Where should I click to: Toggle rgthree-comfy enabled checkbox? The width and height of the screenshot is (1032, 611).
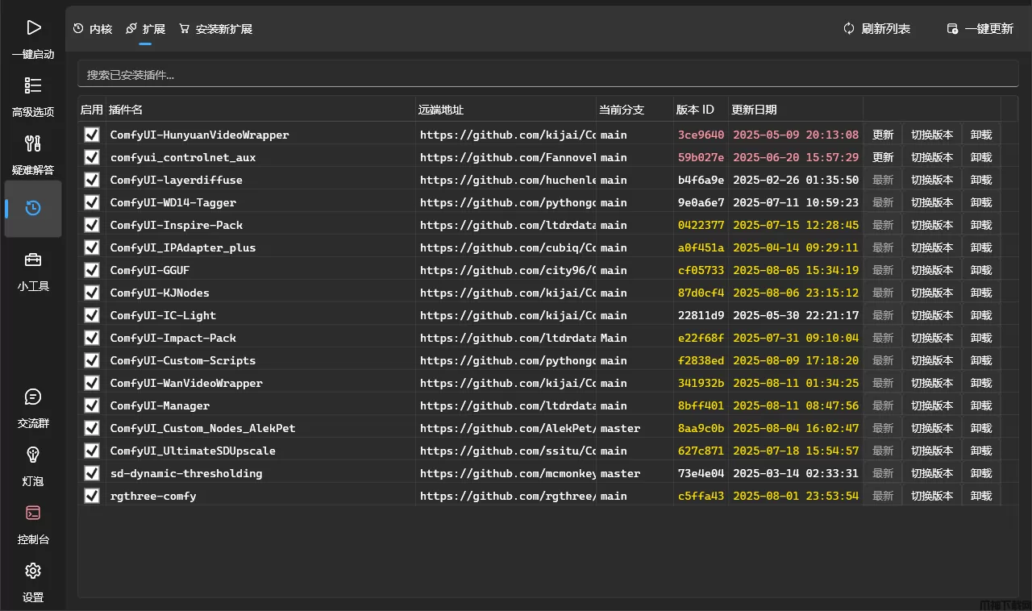click(x=92, y=496)
